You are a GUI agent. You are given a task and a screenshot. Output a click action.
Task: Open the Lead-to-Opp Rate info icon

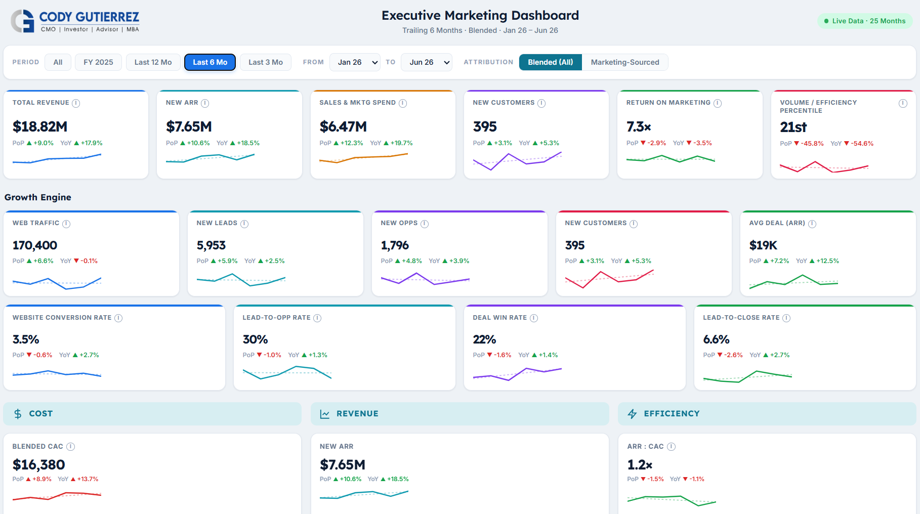coord(317,318)
